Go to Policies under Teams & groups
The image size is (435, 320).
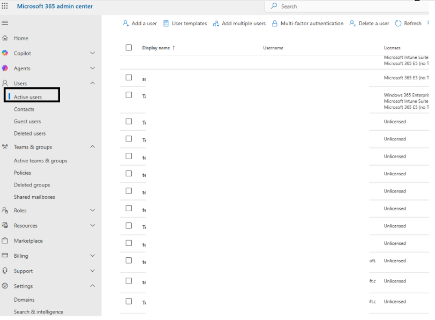click(22, 173)
